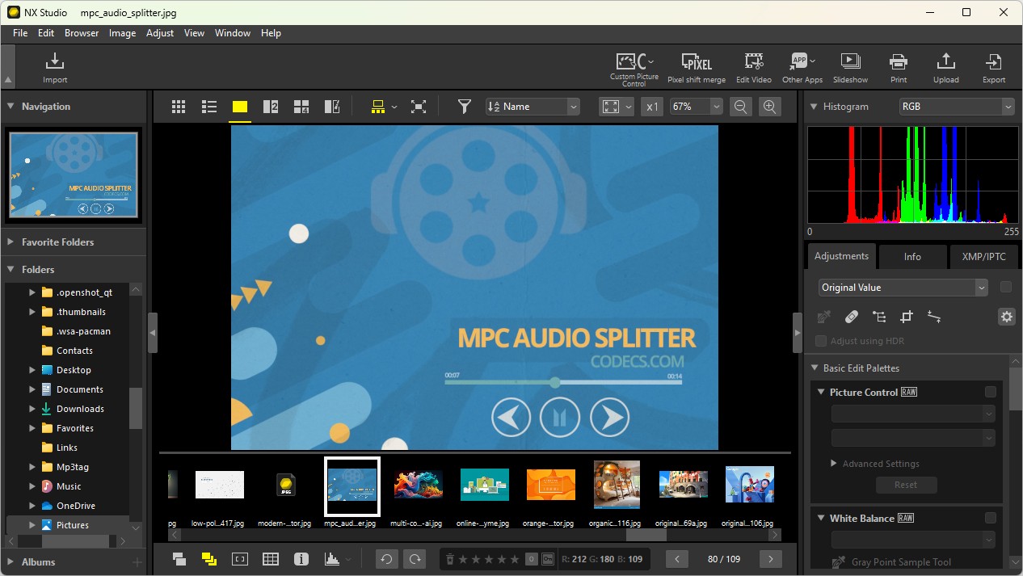Select the 2-image comparison view
Viewport: 1023px width, 576px height.
(271, 107)
